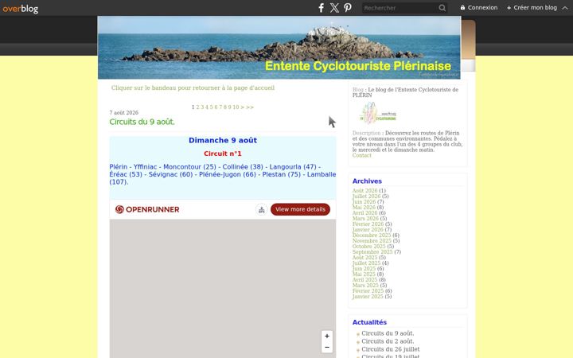Screen dimensions: 573x358
Task: Go to pagination page 10
Action: (236, 107)
